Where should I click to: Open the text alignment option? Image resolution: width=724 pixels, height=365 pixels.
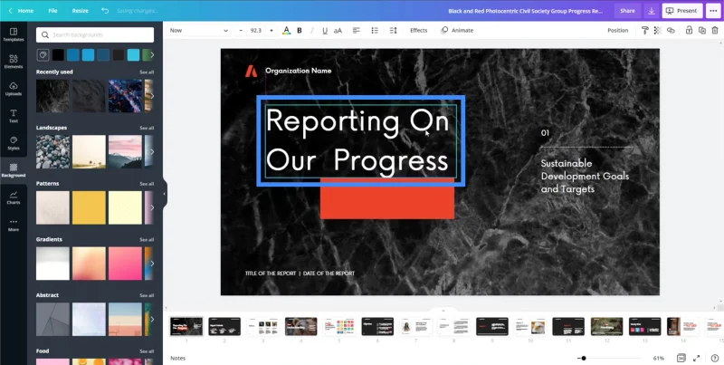[x=356, y=31]
